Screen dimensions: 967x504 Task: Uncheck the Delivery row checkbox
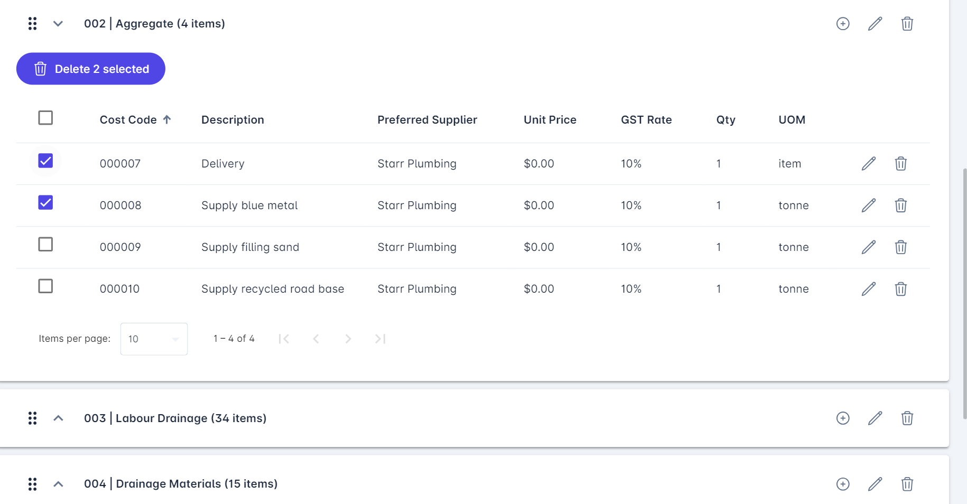[45, 161]
